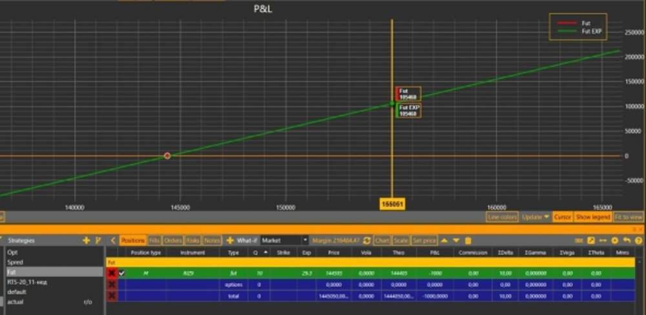This screenshot has width=646, height=315.
Task: Click the add position plus icon beside What-if
Action: 230,240
